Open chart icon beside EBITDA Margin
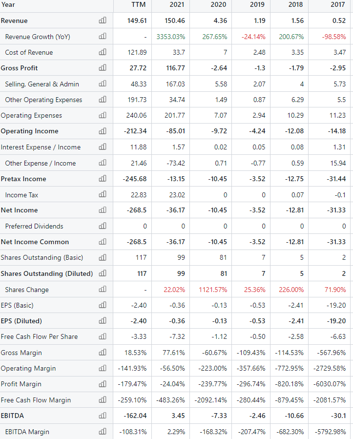 pyautogui.click(x=103, y=431)
